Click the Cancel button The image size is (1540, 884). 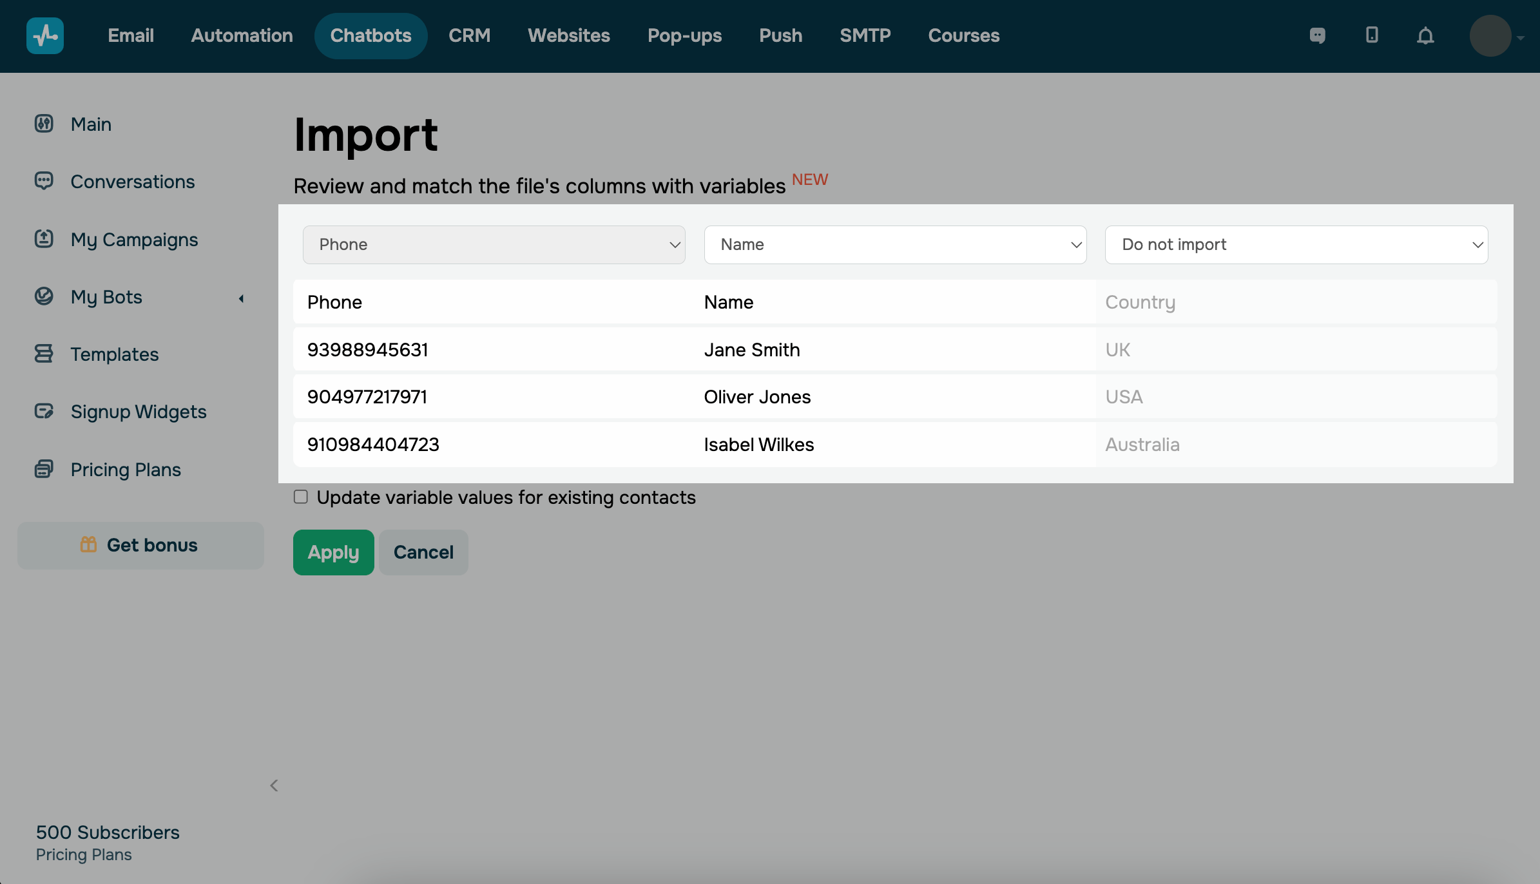[423, 552]
